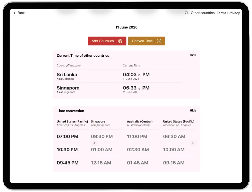Open the Other countries link
The height and width of the screenshot is (192, 252).
[x=203, y=13]
